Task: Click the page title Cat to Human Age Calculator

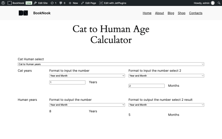Action: [111, 34]
